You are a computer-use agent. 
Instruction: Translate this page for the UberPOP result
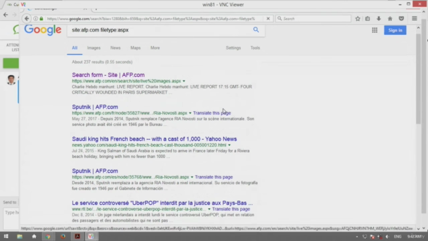coord(231,209)
